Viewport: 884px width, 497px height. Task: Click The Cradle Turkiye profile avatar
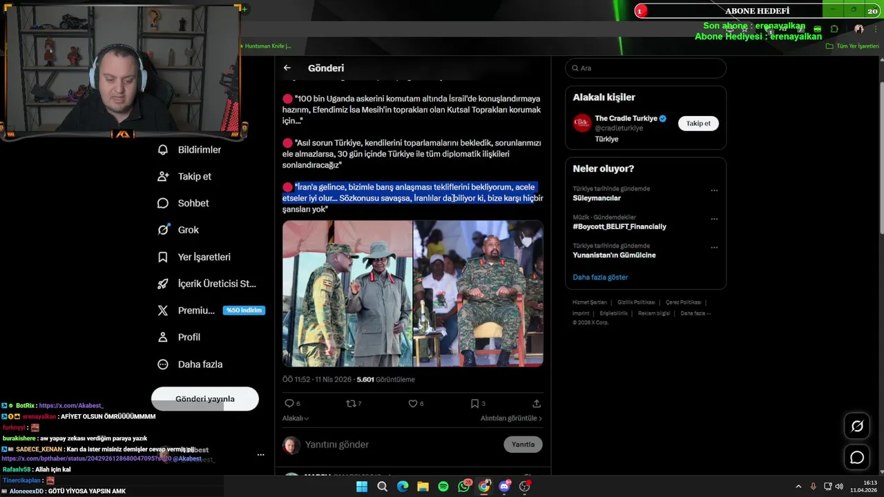582,123
